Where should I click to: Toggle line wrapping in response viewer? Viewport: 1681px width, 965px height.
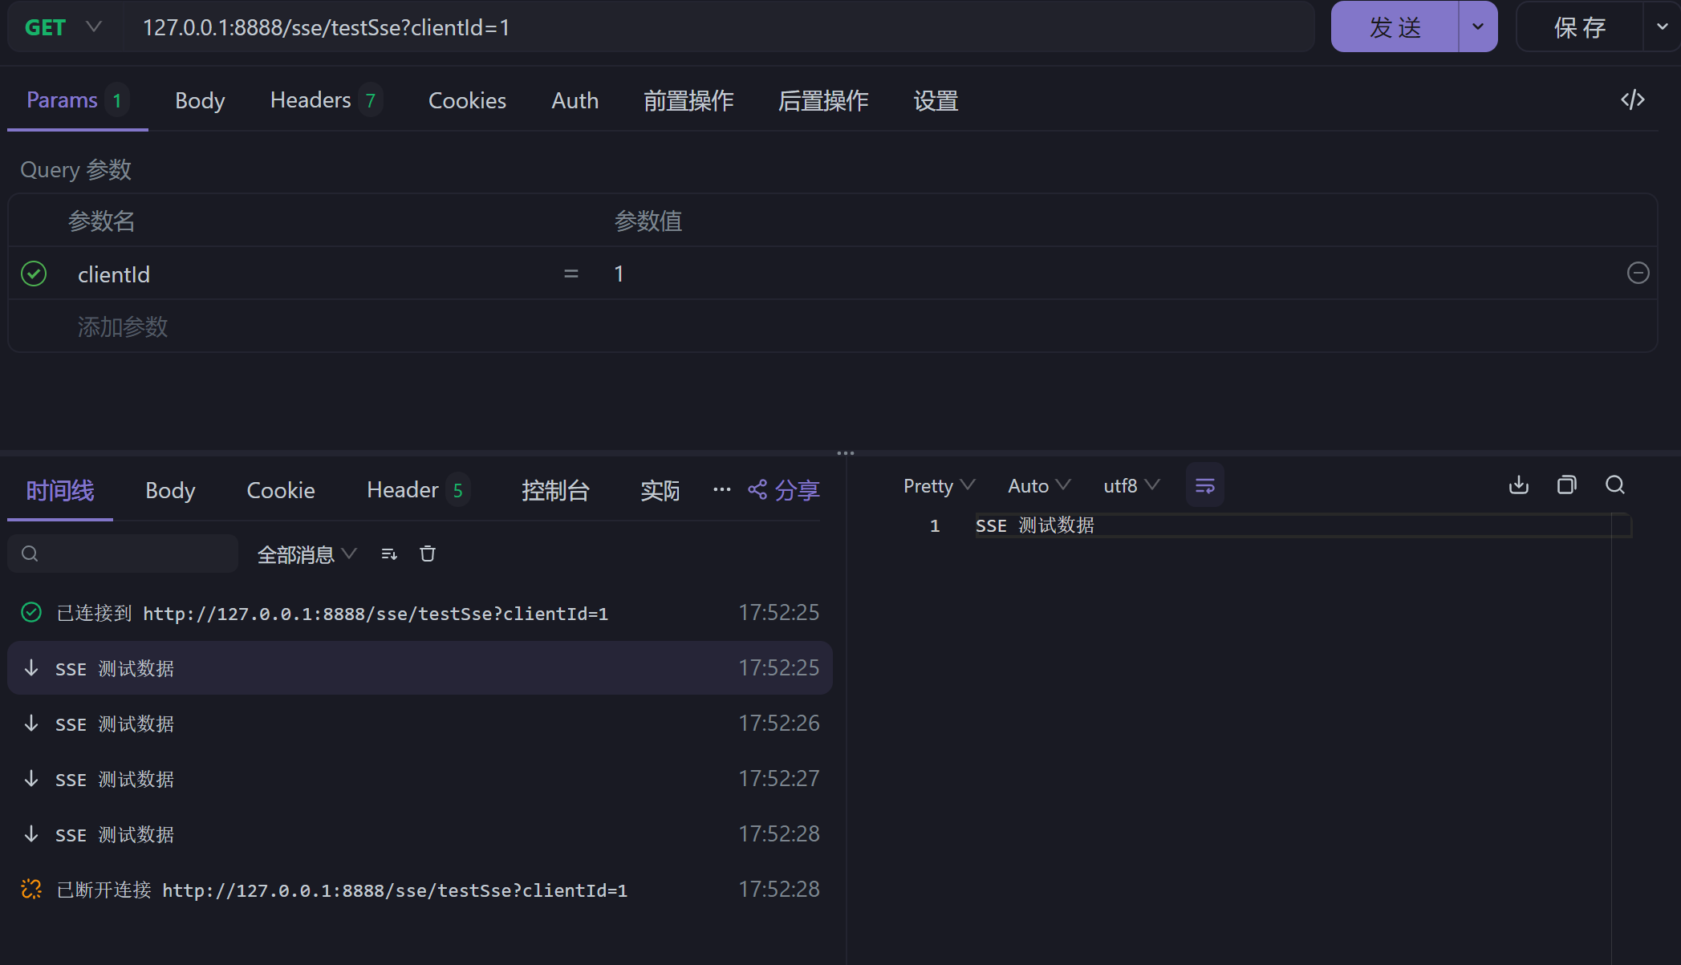pos(1204,485)
